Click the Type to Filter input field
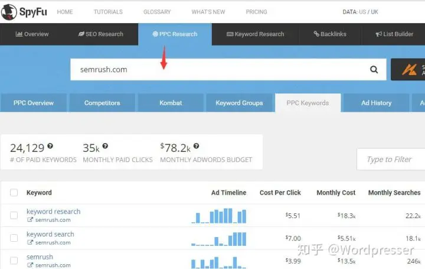The image size is (425, 269). pyautogui.click(x=390, y=159)
